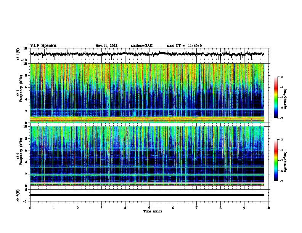The width and height of the screenshot is (302, 233).
Task: Click the time axis tick label "5"
Action: [x=149, y=208]
